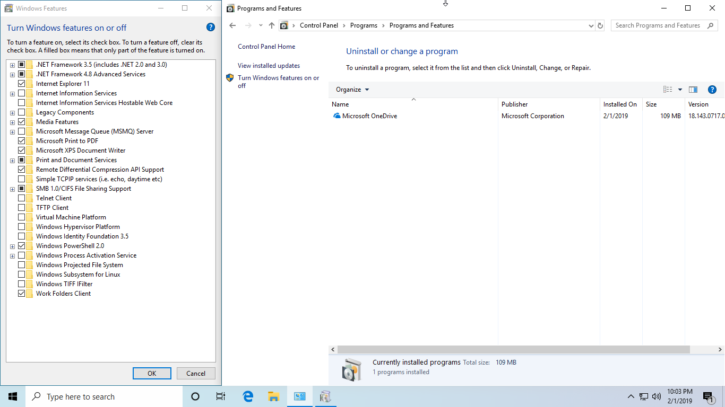Expand Legacy Components node

point(12,113)
